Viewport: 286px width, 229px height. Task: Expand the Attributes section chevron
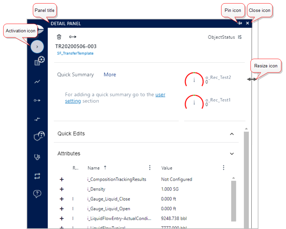(232, 154)
